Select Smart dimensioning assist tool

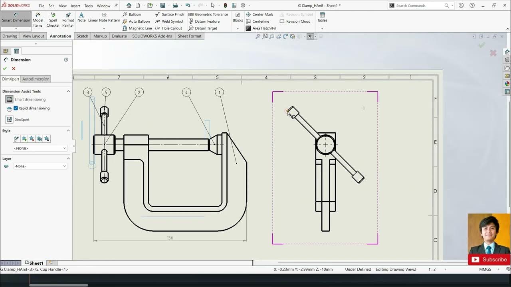point(9,99)
